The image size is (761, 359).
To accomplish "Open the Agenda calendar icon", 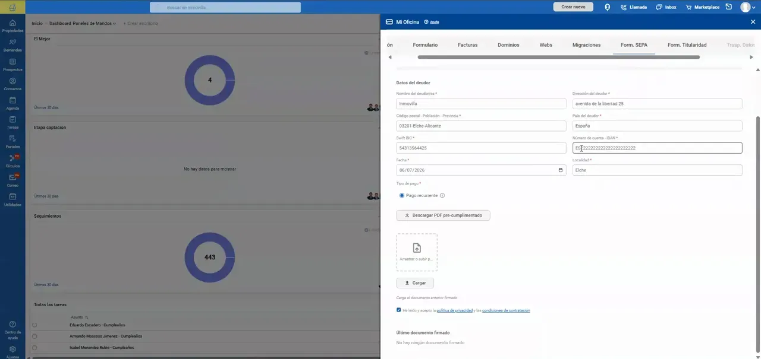I will point(12,101).
